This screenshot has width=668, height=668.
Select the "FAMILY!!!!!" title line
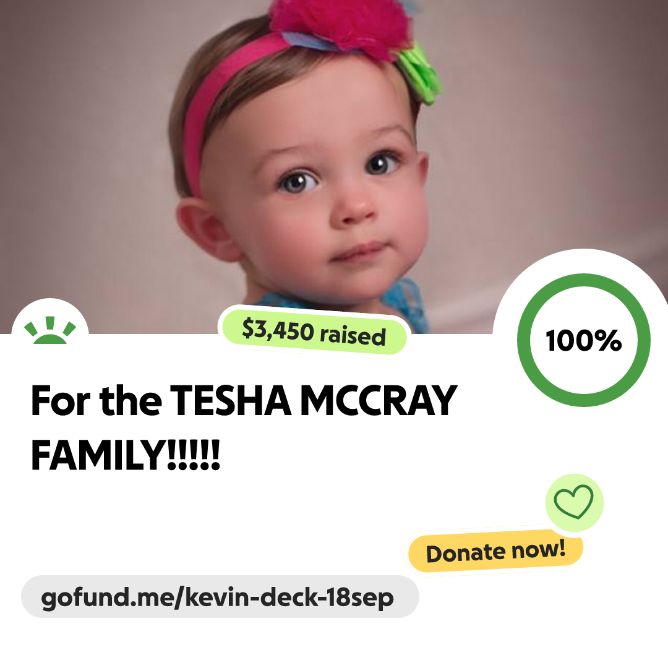click(126, 455)
